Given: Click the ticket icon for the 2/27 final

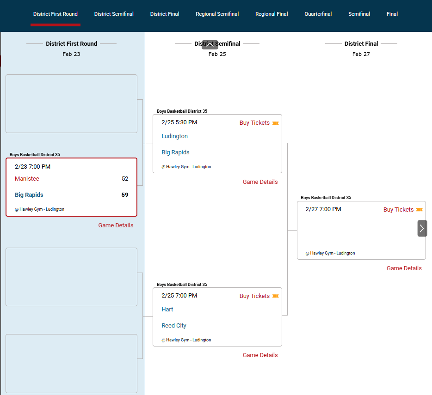Looking at the screenshot, I should coord(419,210).
